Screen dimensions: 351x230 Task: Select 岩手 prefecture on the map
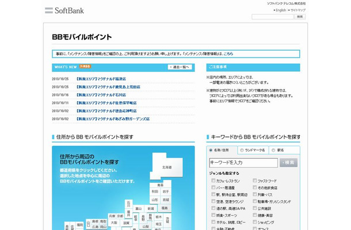point(166,191)
